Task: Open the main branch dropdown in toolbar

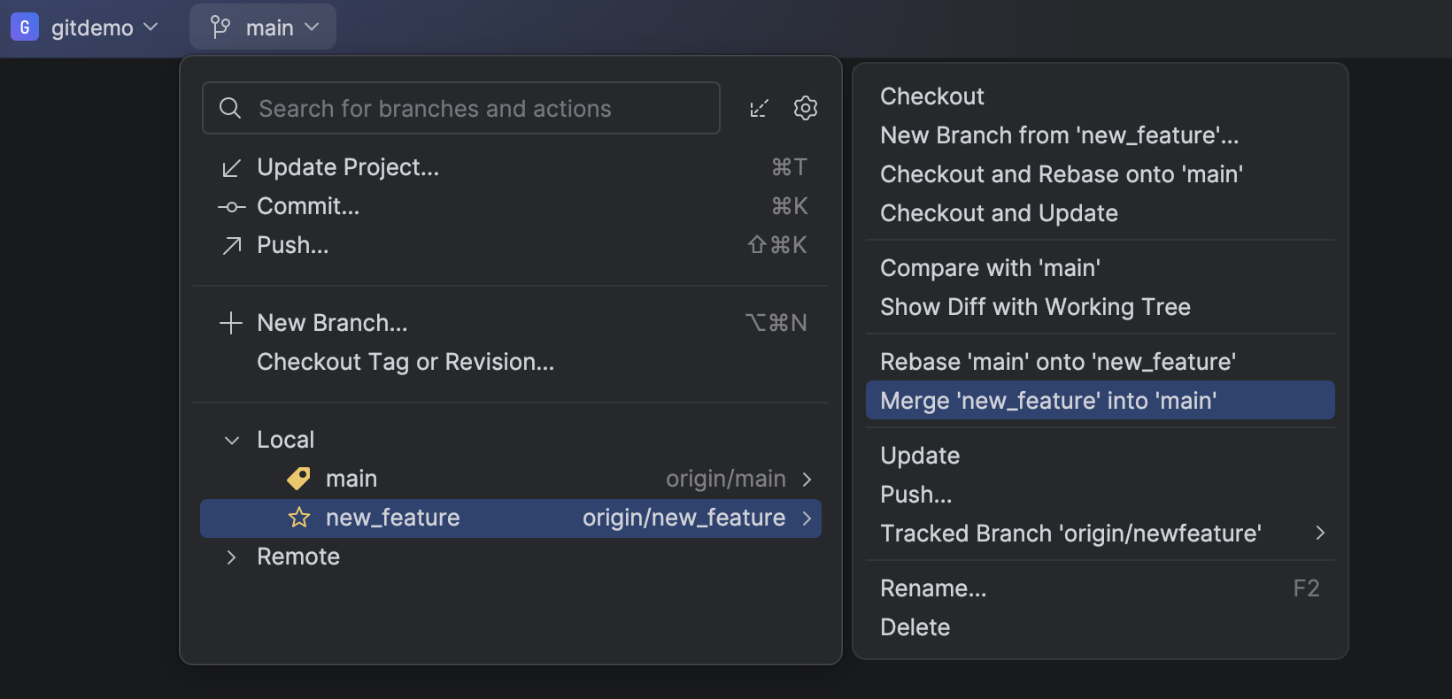Action: [x=263, y=27]
